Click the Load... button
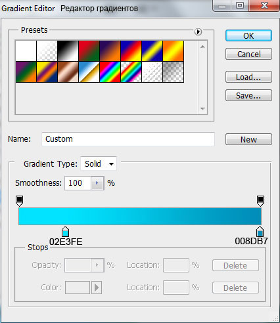 pos(248,77)
